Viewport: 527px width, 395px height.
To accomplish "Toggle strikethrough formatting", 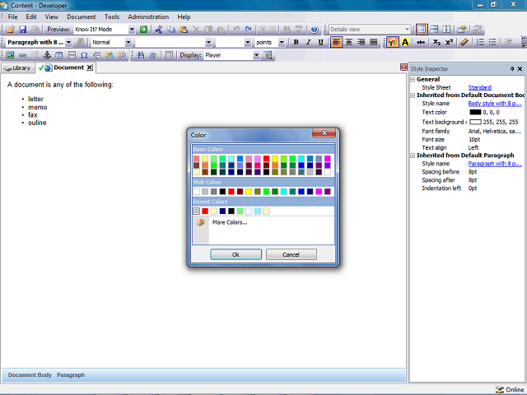I will coord(421,42).
